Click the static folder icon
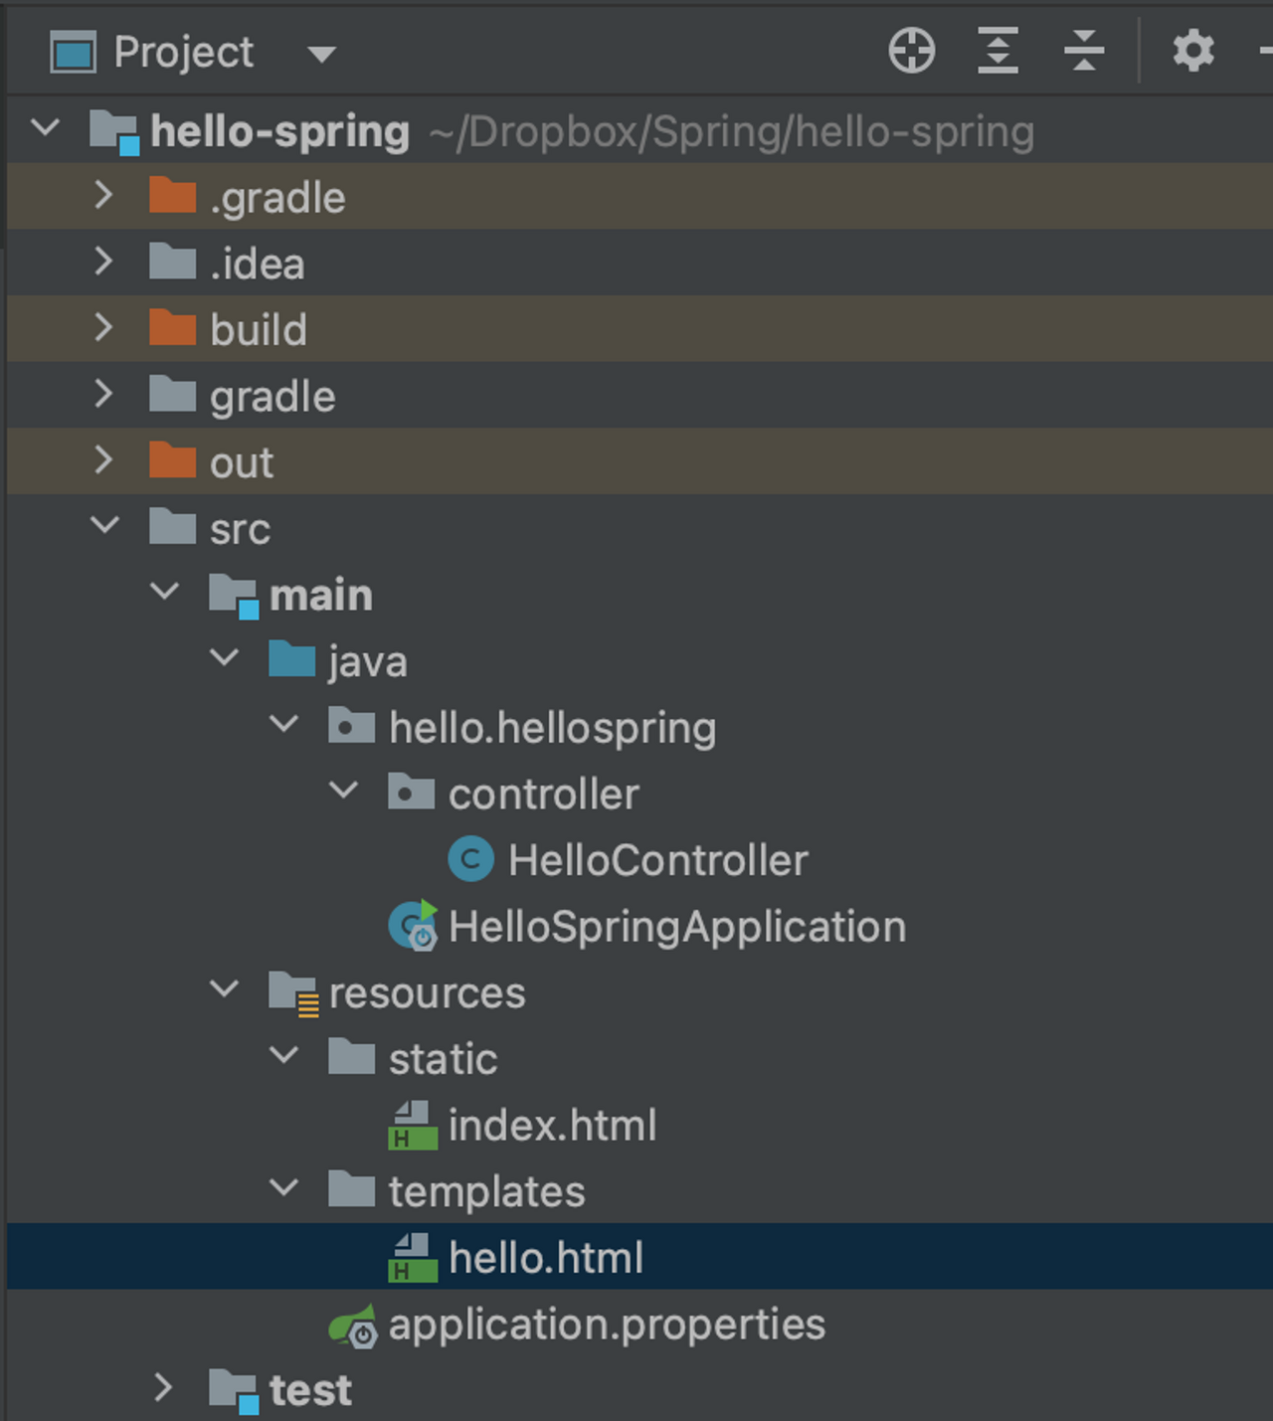The image size is (1273, 1421). 351,1057
